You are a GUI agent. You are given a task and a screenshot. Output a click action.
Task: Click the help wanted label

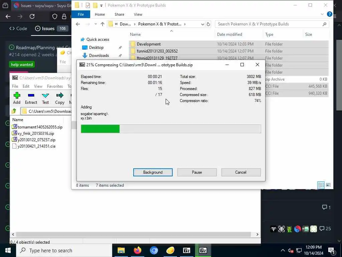coord(22,65)
